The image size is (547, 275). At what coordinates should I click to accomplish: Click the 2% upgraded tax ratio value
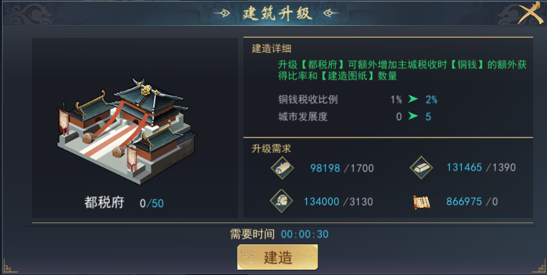[x=431, y=100]
